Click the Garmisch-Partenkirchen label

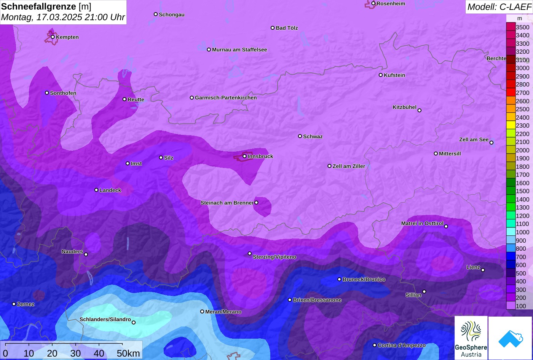pos(226,98)
